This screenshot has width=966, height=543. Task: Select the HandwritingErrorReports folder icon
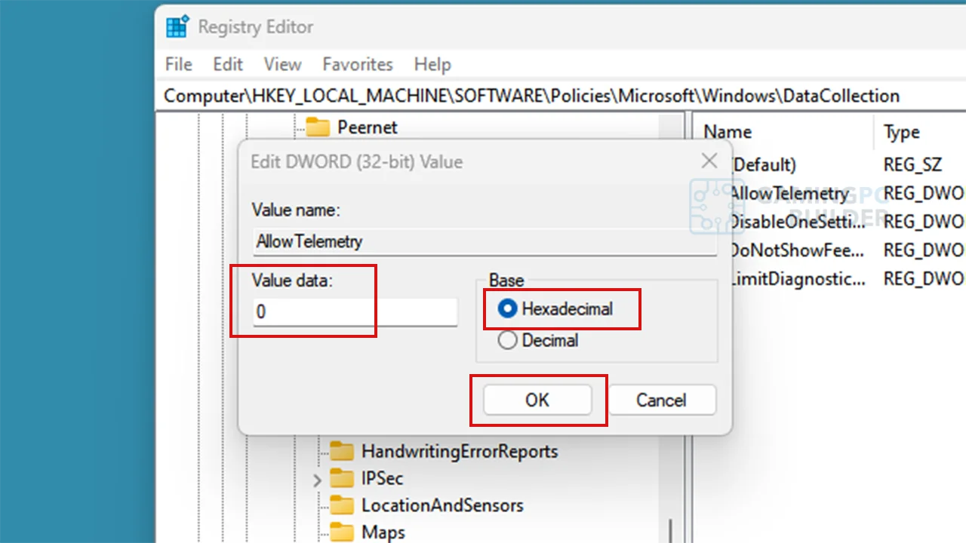point(342,451)
